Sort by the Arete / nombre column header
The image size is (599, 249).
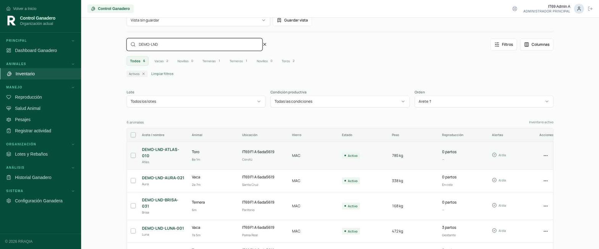[x=153, y=135]
